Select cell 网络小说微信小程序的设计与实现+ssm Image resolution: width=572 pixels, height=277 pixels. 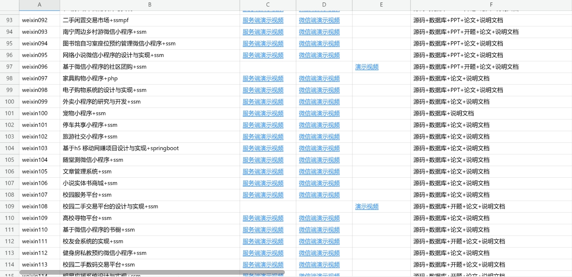tap(150, 55)
